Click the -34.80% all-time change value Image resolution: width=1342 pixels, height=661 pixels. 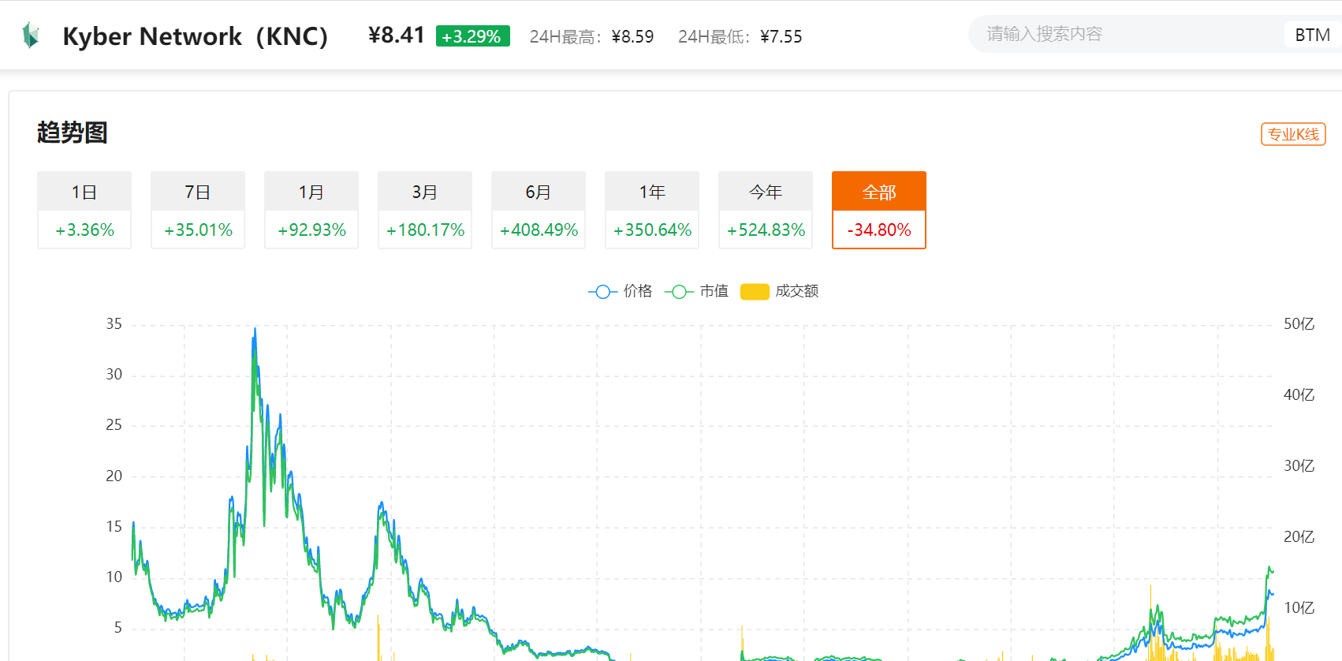(x=879, y=230)
